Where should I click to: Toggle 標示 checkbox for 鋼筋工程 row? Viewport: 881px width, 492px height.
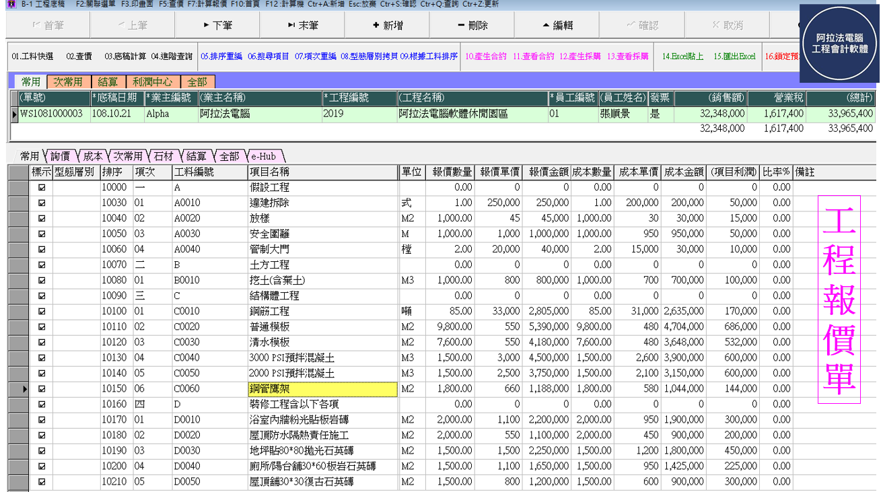42,312
